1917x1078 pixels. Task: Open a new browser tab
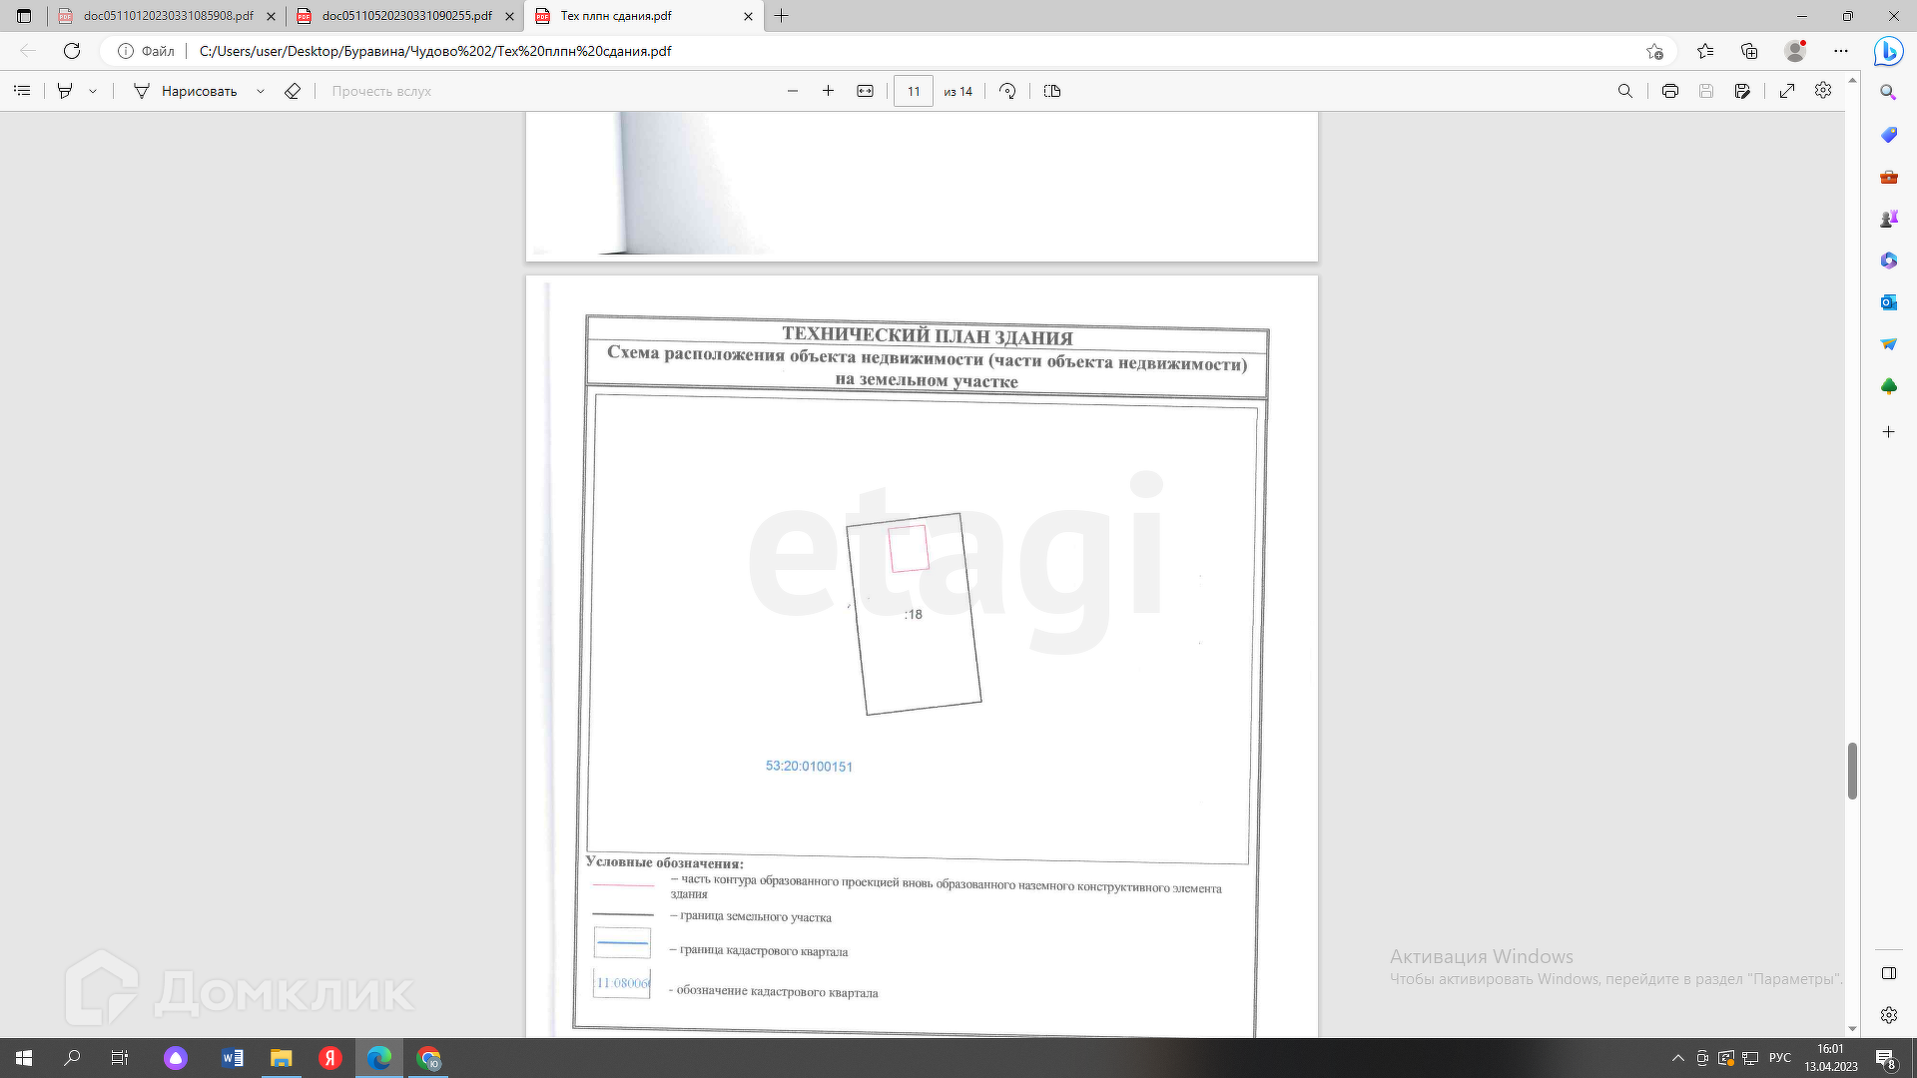point(782,16)
